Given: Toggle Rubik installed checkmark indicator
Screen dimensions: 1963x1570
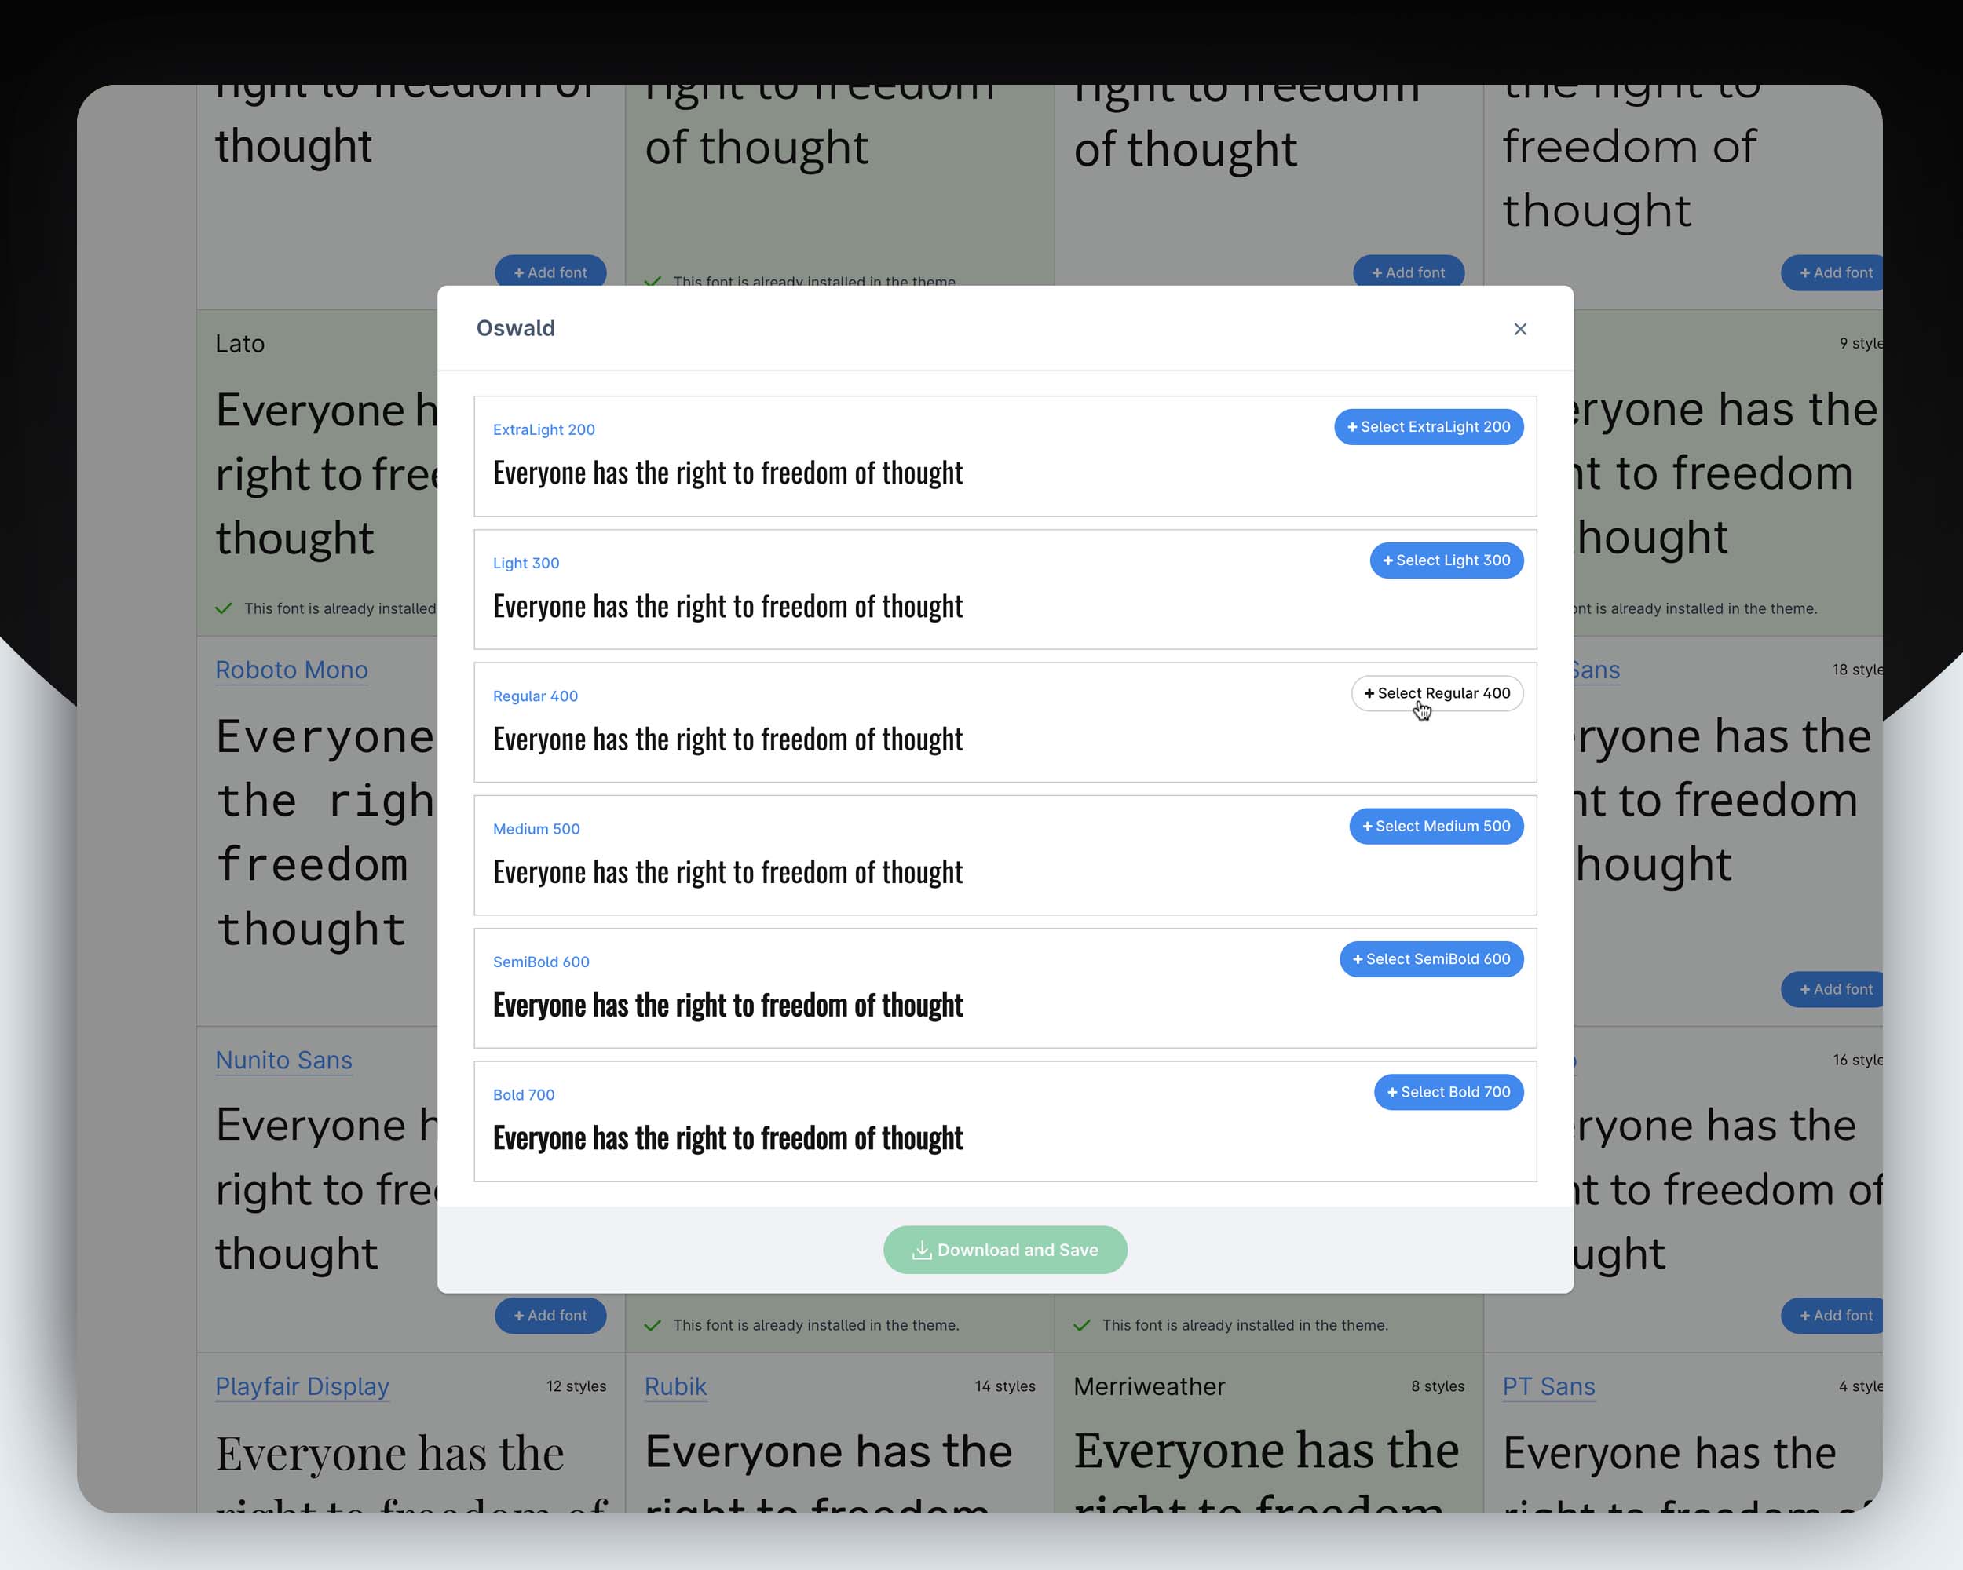Looking at the screenshot, I should coord(653,1325).
